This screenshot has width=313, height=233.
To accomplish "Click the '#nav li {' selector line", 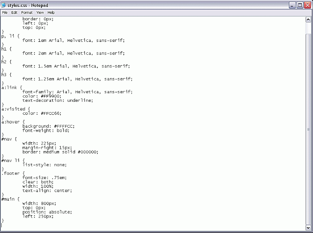I will pyautogui.click(x=13, y=161).
